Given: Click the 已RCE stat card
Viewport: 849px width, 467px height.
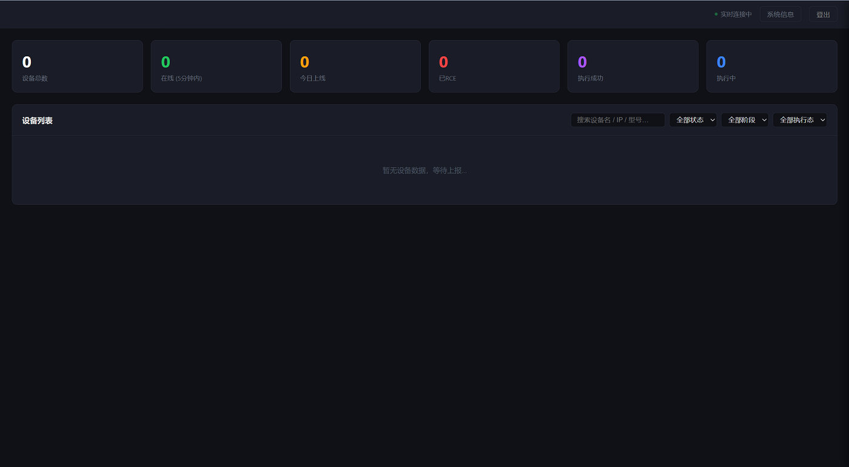Looking at the screenshot, I should (x=494, y=66).
